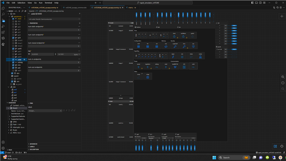Open the nrf-usbd compatible dropdown
The width and height of the screenshot is (286, 161).
pos(54,19)
